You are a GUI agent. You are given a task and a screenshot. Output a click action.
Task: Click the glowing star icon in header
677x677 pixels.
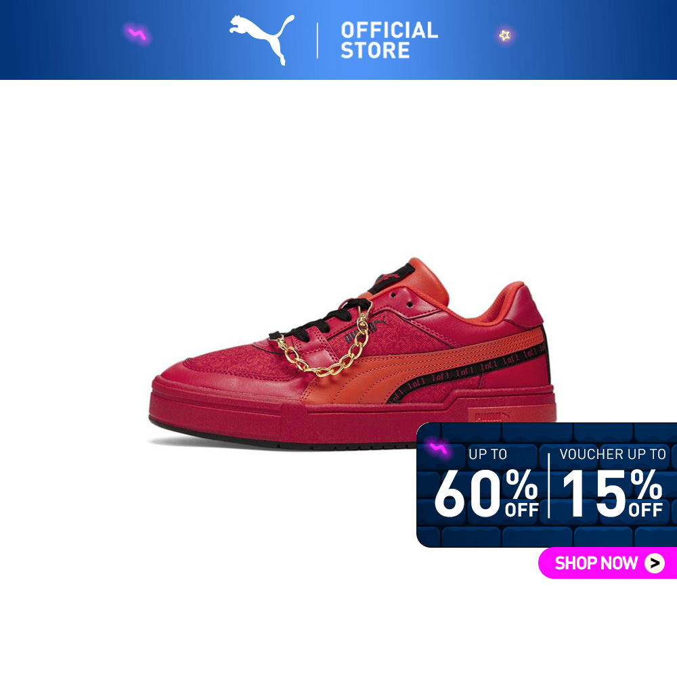click(505, 35)
